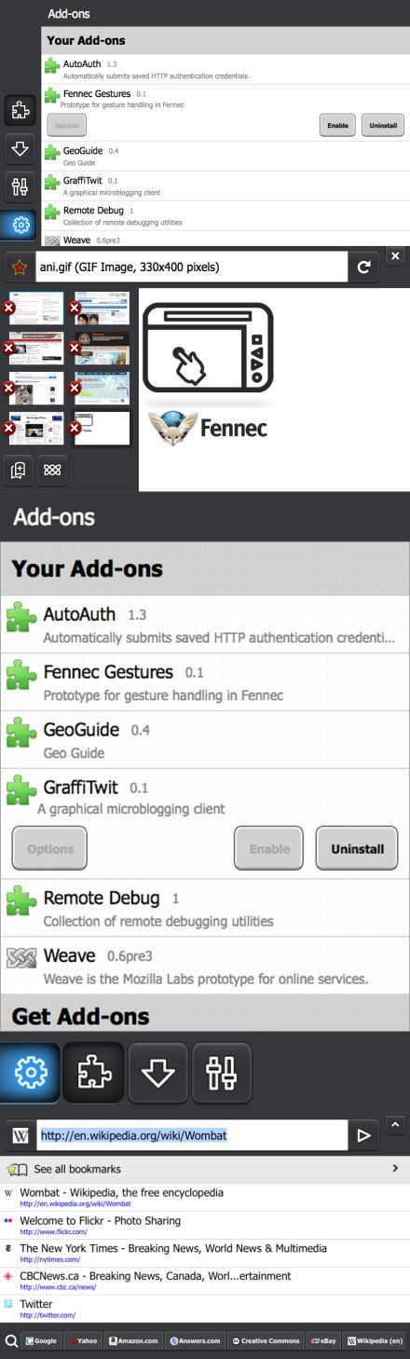Expand See all bookmarks

[x=205, y=1169]
